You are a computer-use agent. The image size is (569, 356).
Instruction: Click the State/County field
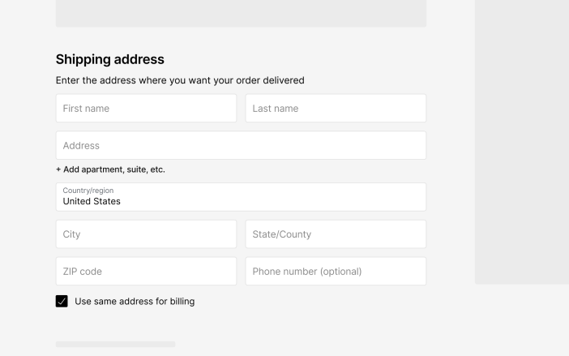tap(336, 234)
